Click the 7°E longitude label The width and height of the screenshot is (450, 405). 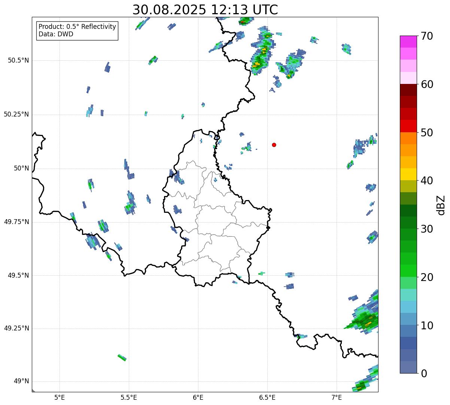point(337,397)
